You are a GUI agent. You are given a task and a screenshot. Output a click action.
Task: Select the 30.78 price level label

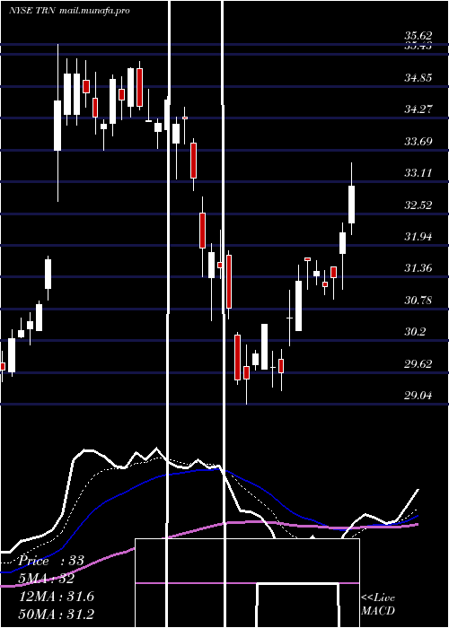(418, 300)
